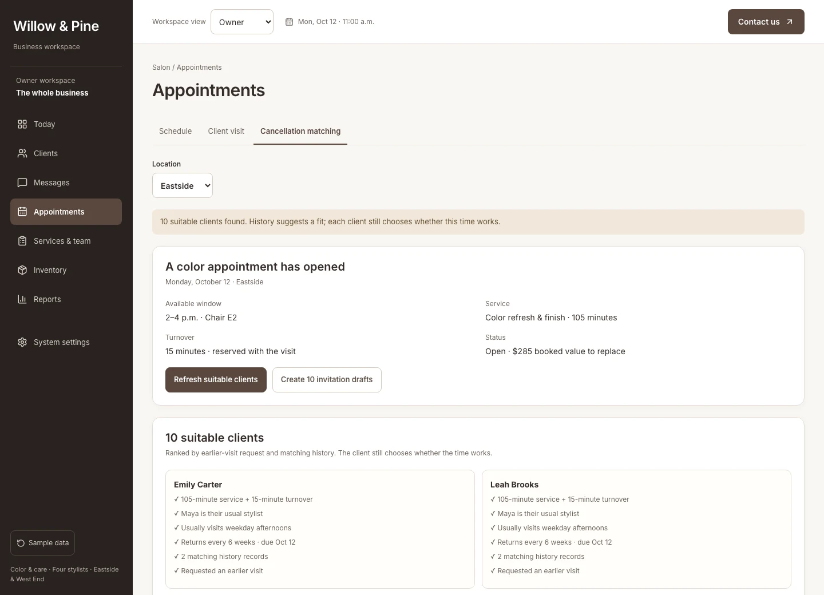Viewport: 824px width, 595px height.
Task: Click the '10 suitable clients' section heading
Action: tap(215, 438)
